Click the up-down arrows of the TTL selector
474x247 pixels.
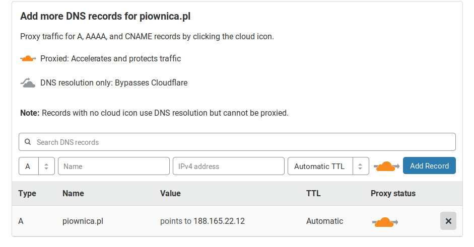click(x=361, y=166)
